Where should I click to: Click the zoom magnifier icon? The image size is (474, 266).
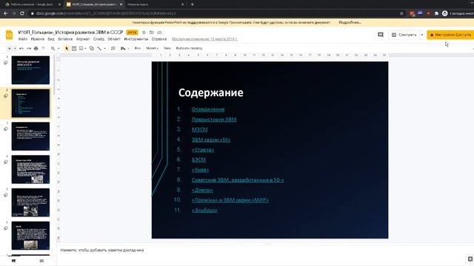pyautogui.click(x=53, y=48)
